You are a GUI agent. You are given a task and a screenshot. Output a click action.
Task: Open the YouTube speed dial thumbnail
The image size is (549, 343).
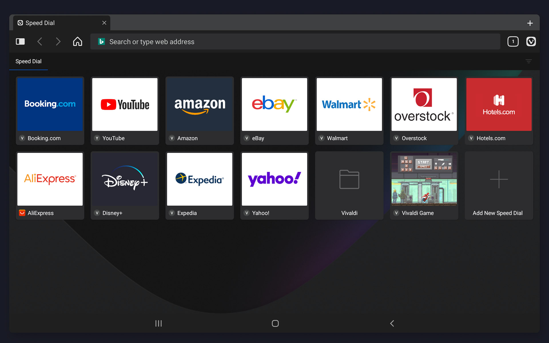125,104
